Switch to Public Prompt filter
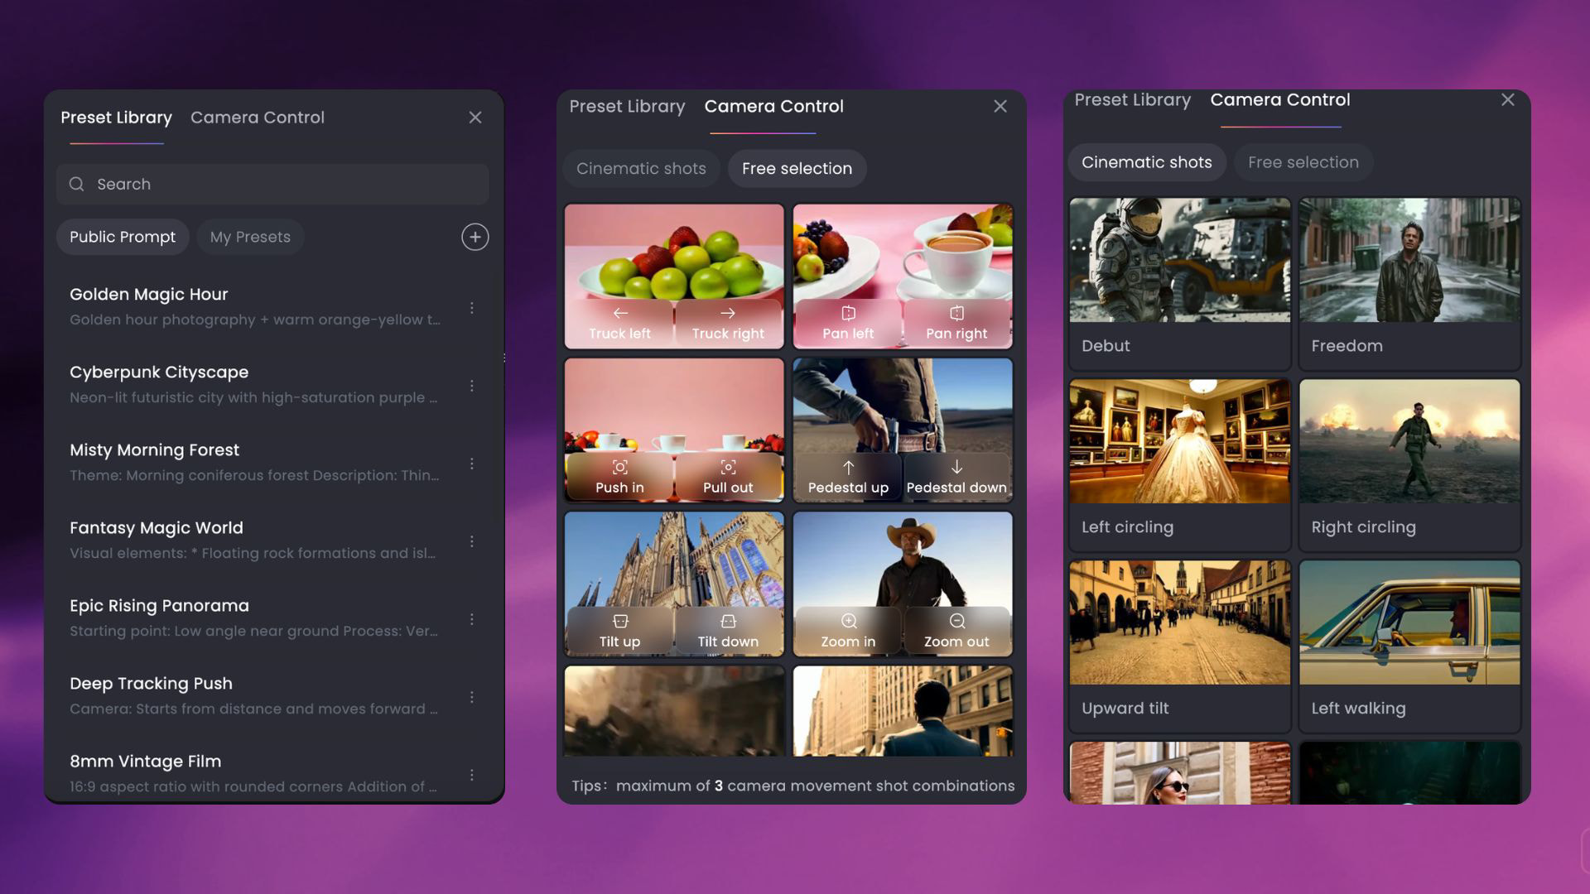The height and width of the screenshot is (894, 1590). point(123,237)
